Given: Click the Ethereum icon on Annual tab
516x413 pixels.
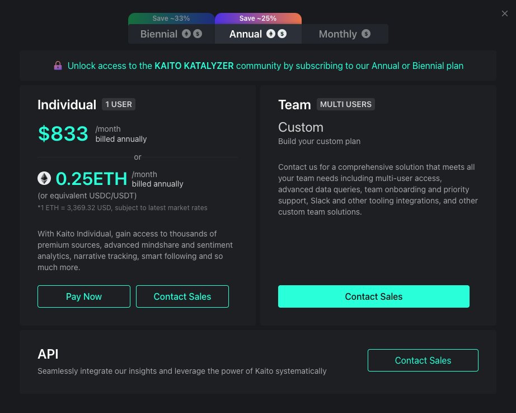Looking at the screenshot, I should 271,34.
